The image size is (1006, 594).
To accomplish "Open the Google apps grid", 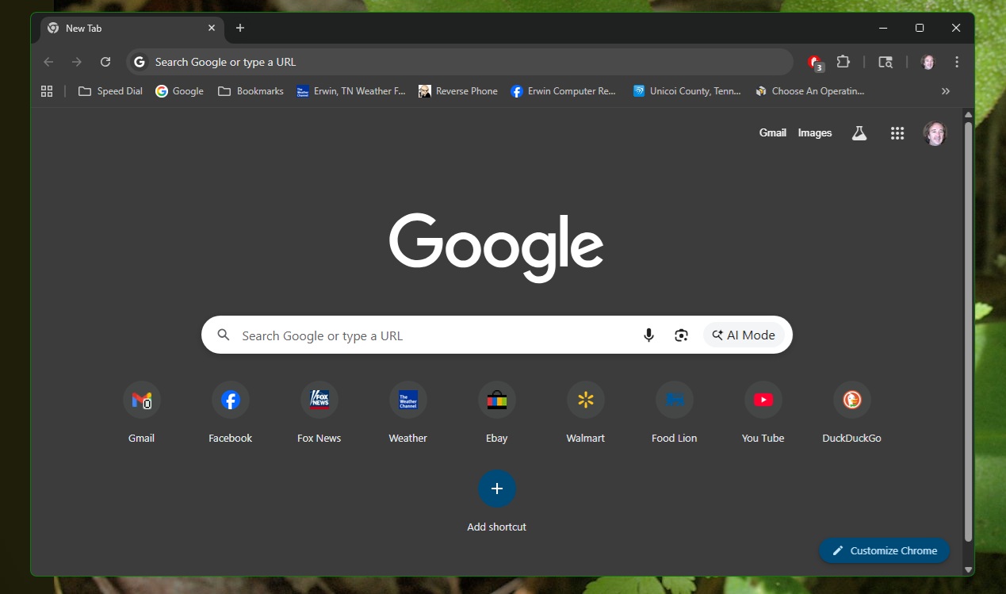I will coord(897,133).
